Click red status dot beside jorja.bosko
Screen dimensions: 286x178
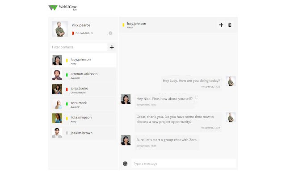pos(67,89)
